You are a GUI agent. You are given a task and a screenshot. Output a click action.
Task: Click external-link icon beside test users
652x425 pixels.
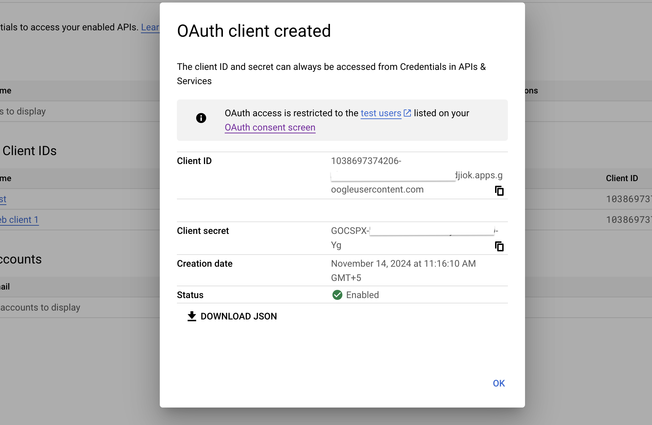point(407,113)
